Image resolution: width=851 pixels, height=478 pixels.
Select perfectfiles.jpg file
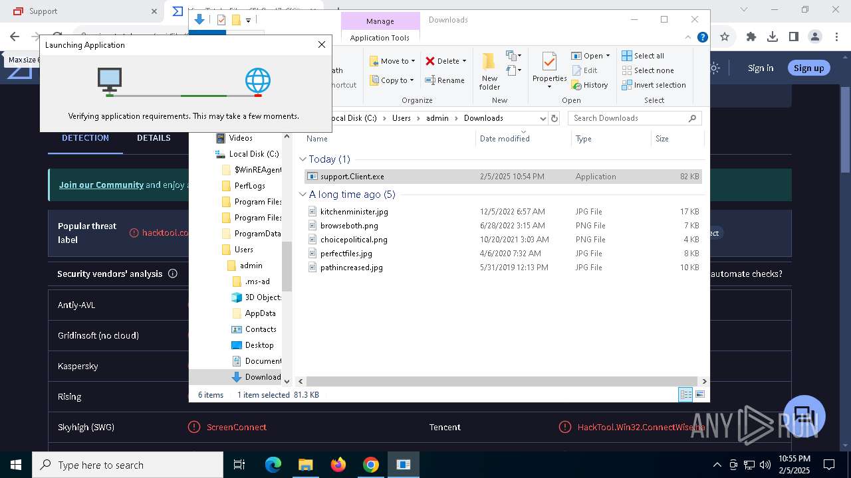pyautogui.click(x=503, y=254)
